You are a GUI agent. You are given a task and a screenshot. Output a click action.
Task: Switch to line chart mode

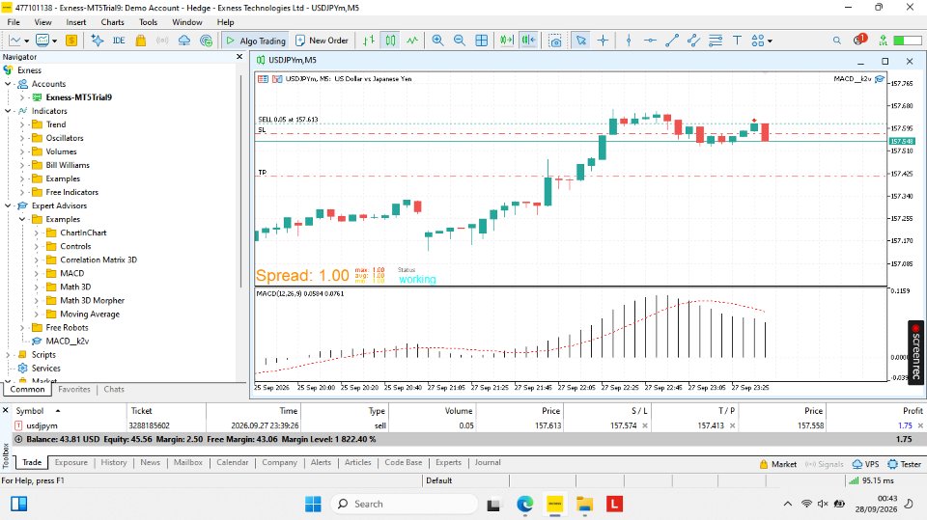click(x=412, y=41)
